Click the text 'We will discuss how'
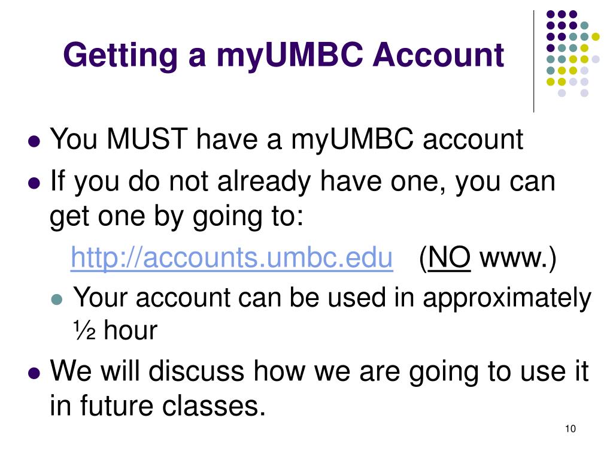Screen dimensions: 613x460 point(177,370)
